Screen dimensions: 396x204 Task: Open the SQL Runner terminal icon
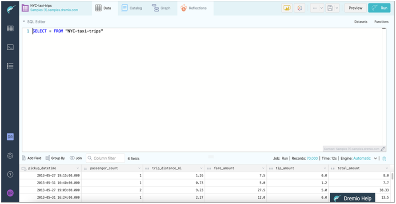[10, 47]
